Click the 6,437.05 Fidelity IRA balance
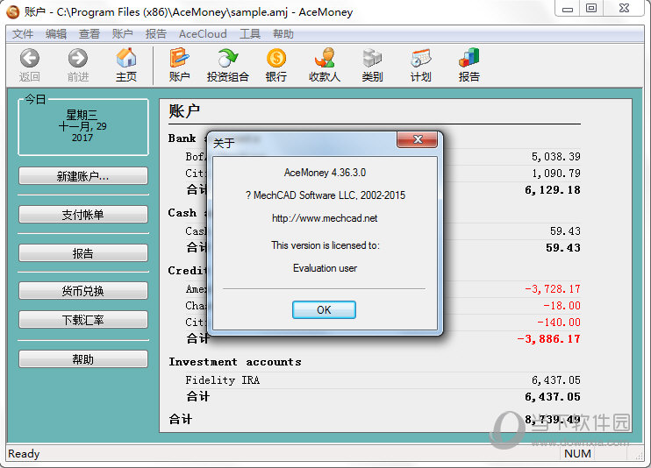 tap(556, 380)
